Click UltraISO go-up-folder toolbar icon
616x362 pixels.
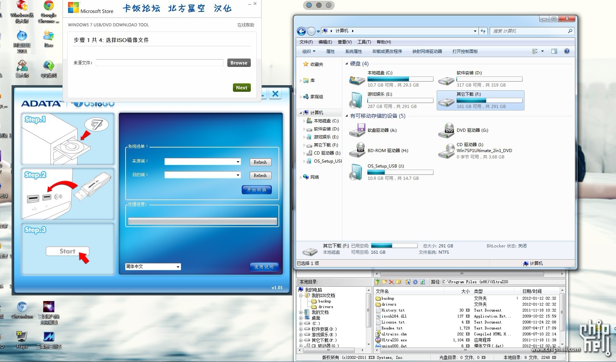point(377,282)
